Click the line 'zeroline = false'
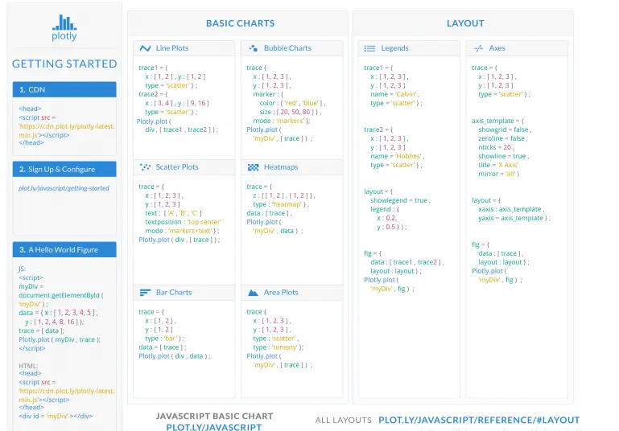Viewport: 619px width, 431px height. pos(503,138)
